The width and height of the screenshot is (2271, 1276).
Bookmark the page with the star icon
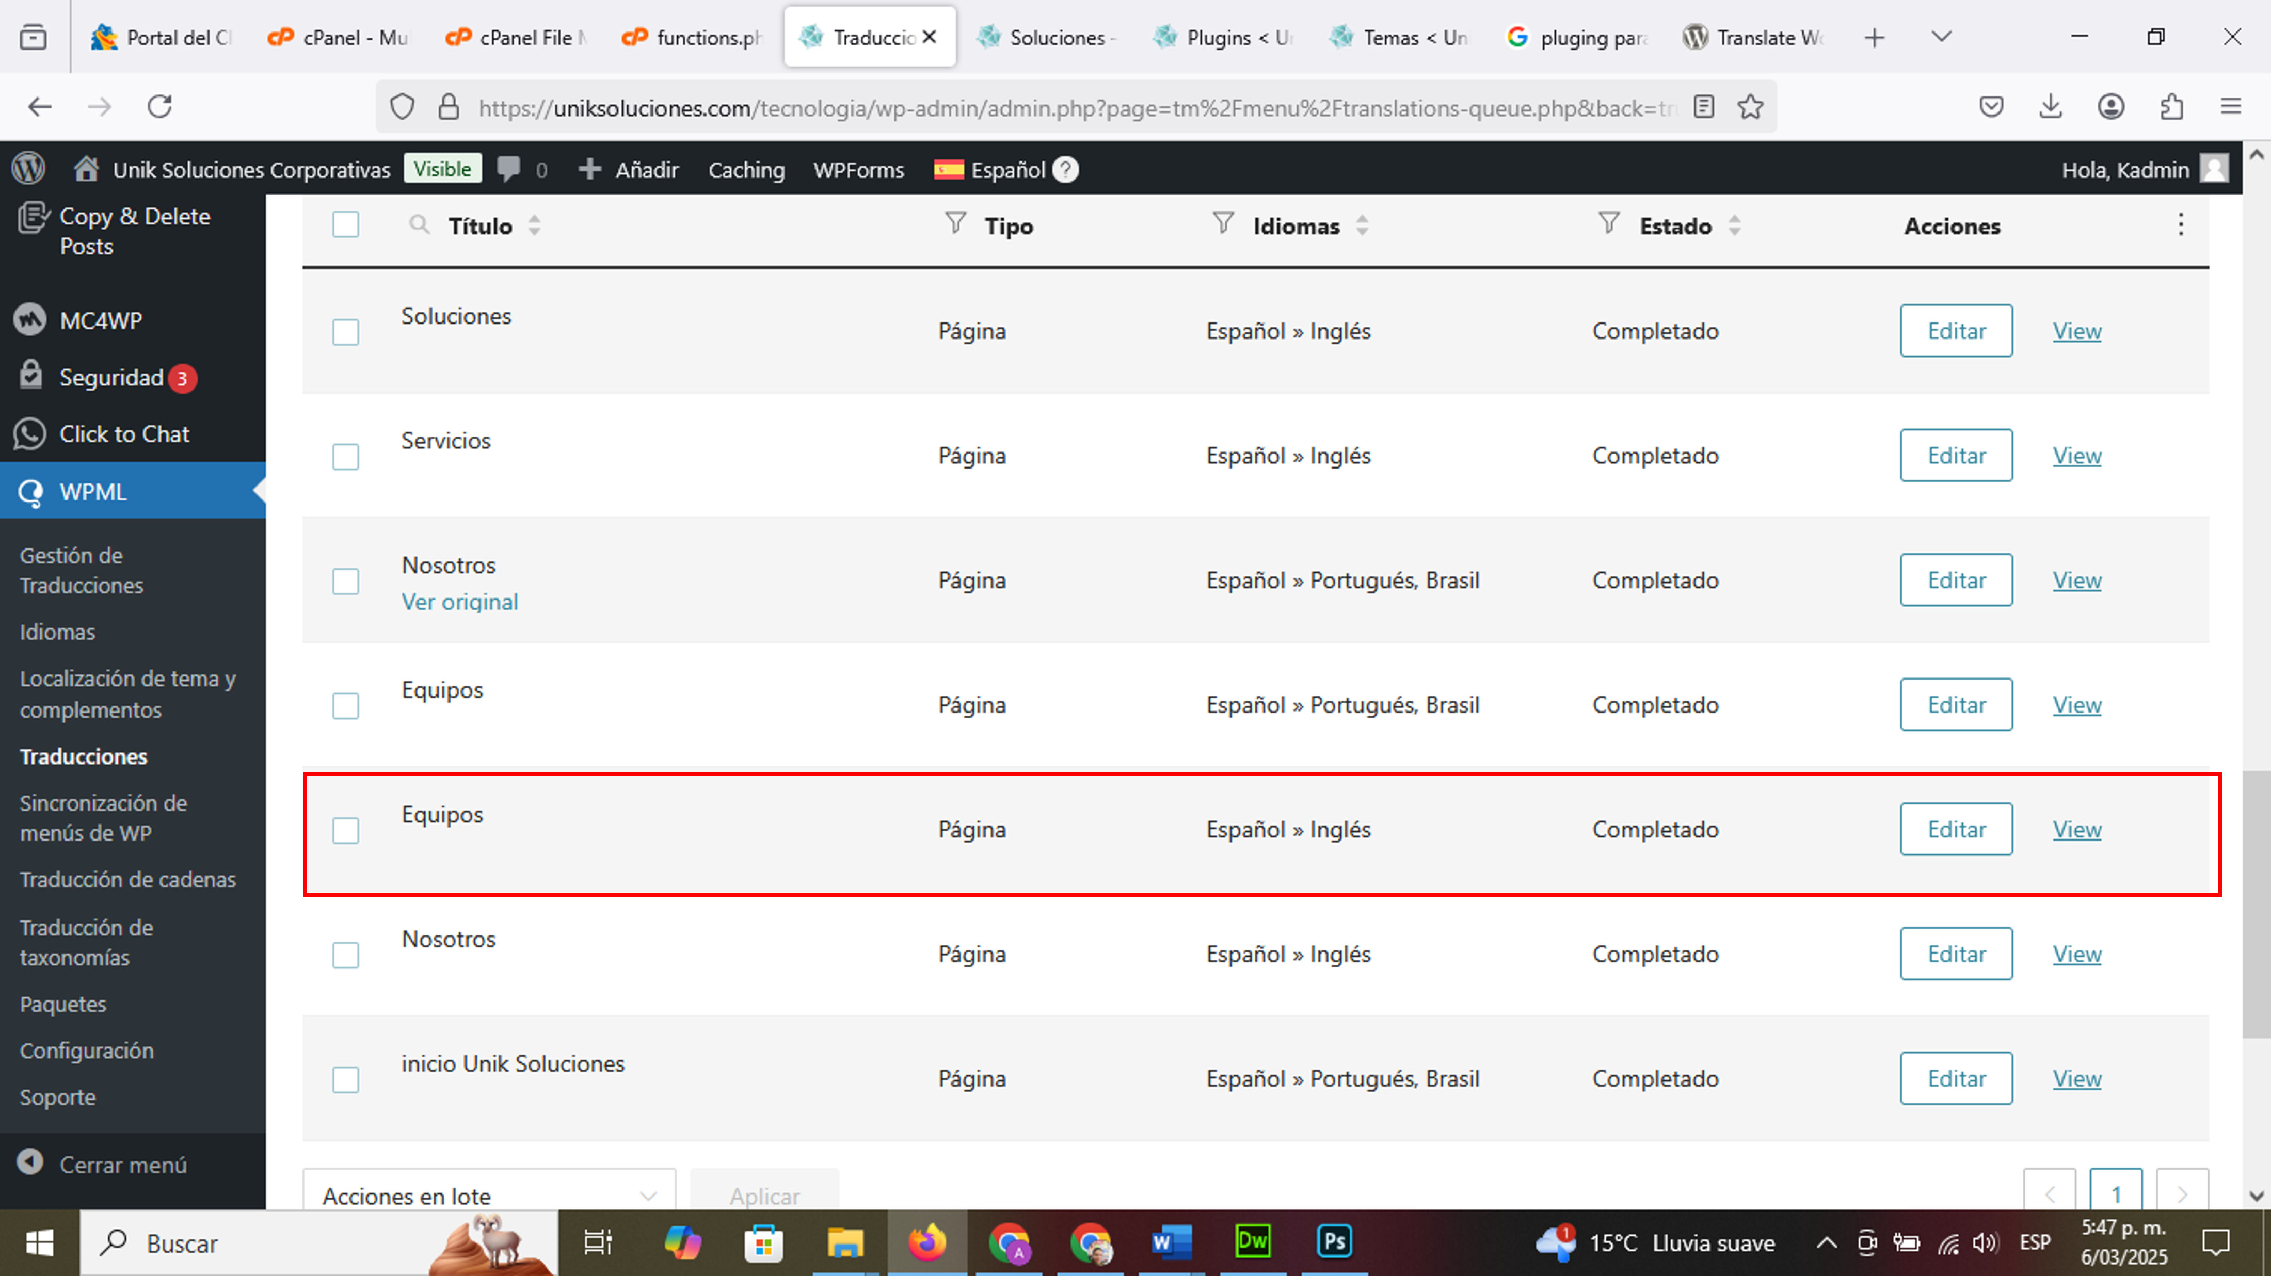click(1750, 107)
